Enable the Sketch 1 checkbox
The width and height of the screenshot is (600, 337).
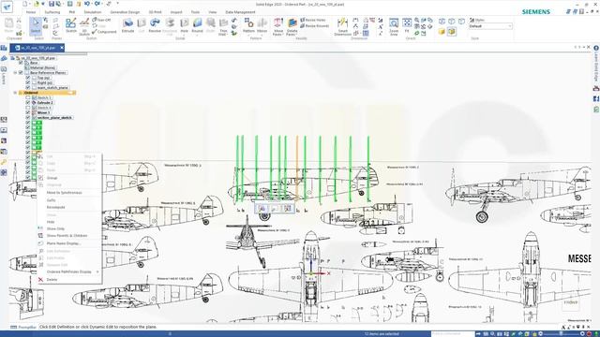[x=28, y=97]
